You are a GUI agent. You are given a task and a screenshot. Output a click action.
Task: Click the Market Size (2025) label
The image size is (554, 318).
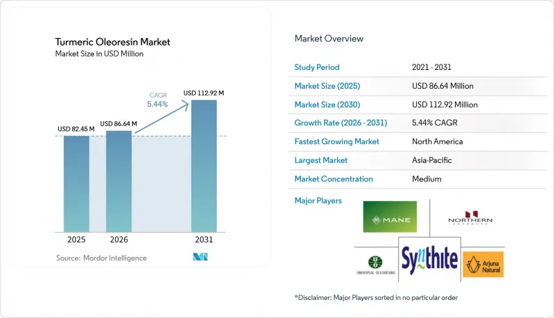(327, 86)
